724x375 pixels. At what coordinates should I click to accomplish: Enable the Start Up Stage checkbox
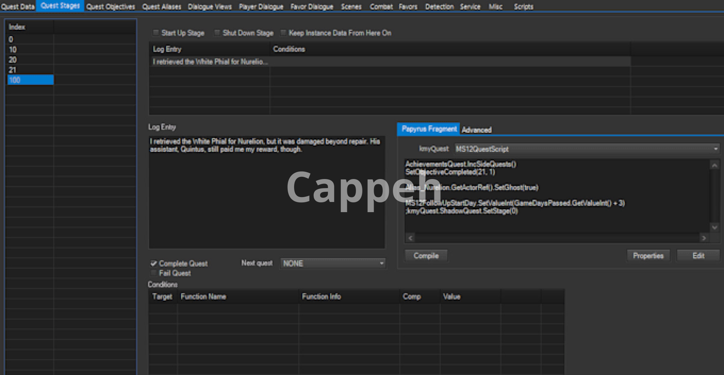tap(156, 33)
